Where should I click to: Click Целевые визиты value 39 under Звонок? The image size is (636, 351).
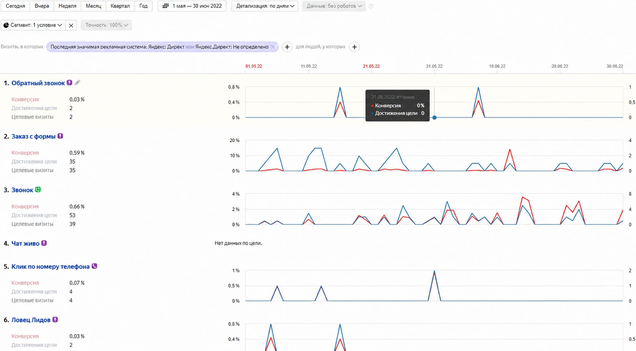tap(72, 224)
